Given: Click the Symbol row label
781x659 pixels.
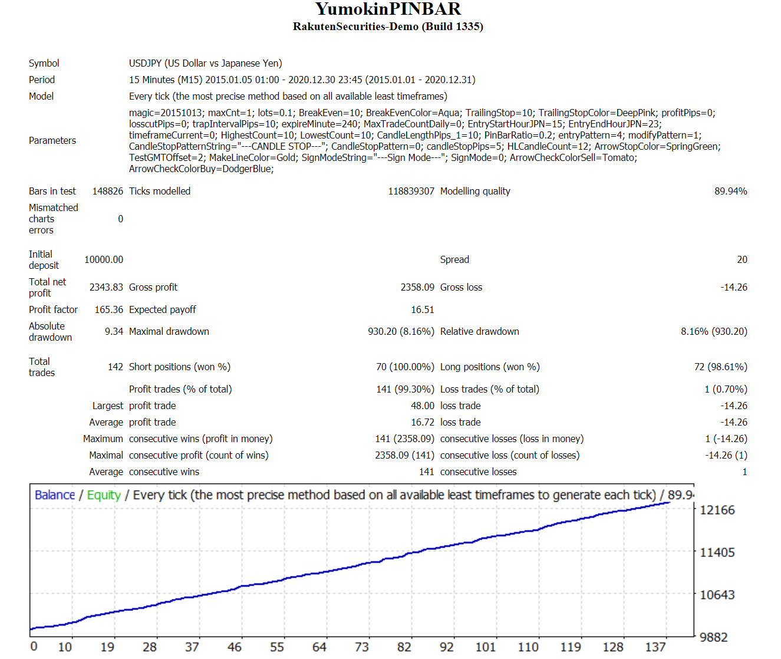Looking at the screenshot, I should 44,63.
